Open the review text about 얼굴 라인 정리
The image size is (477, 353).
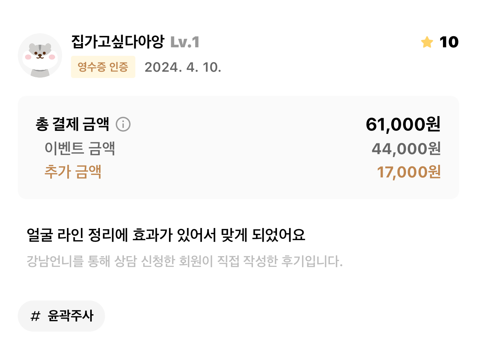[x=166, y=235]
